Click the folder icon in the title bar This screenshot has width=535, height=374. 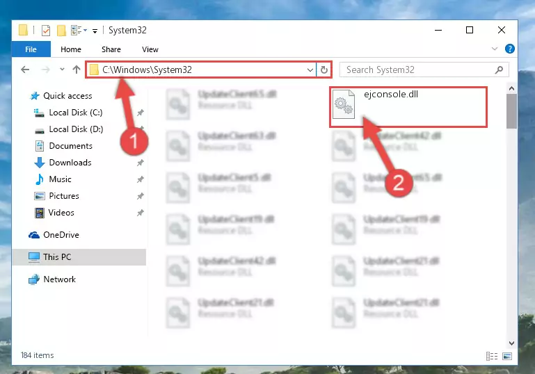pyautogui.click(x=24, y=31)
